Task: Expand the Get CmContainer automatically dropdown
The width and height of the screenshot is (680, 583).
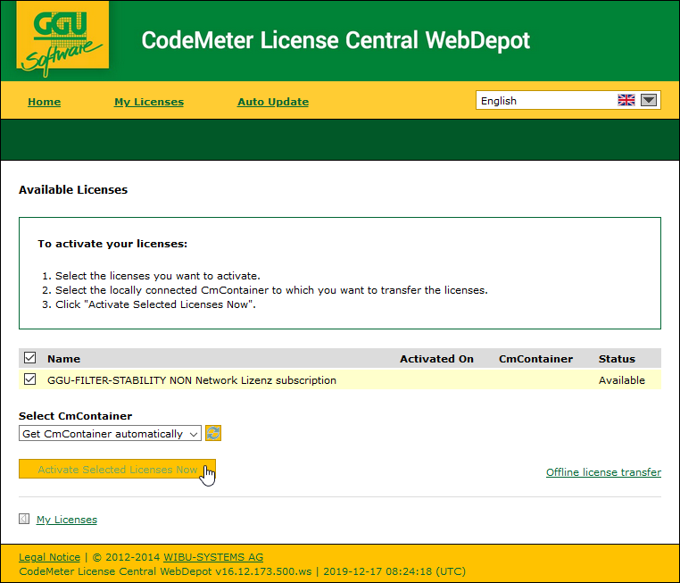Action: point(110,434)
